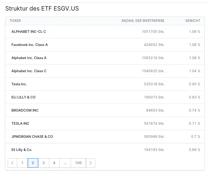This screenshot has width=209, height=179.
Task: Click the ellipsis pagination item
Action: [x=65, y=163]
